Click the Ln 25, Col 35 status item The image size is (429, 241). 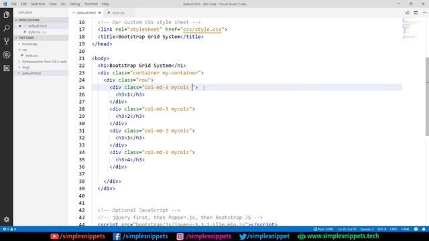(x=347, y=229)
